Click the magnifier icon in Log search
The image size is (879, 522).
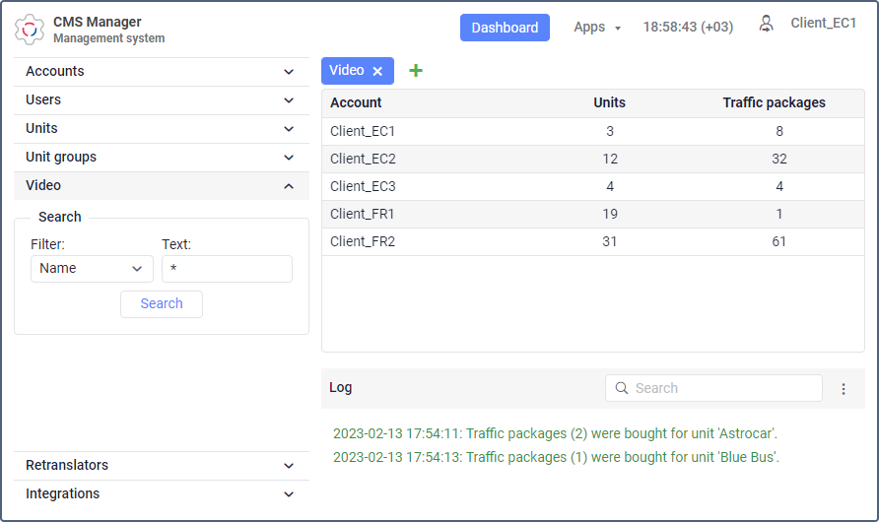621,388
